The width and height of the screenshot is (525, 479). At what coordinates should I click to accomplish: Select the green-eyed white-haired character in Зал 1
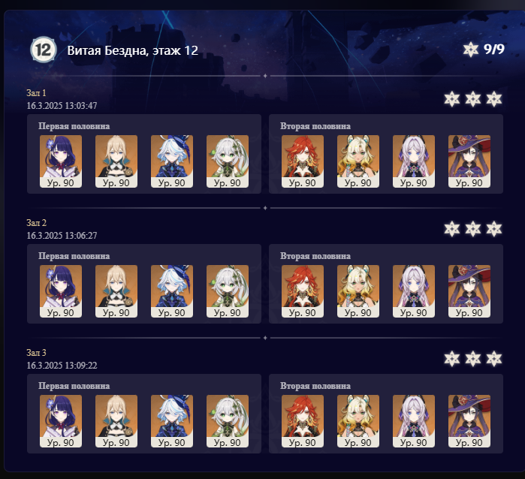click(228, 161)
